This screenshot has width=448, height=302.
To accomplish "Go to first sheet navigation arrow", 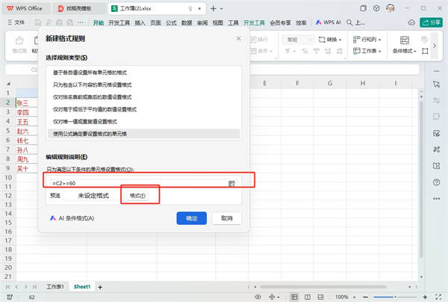I will coord(7,287).
